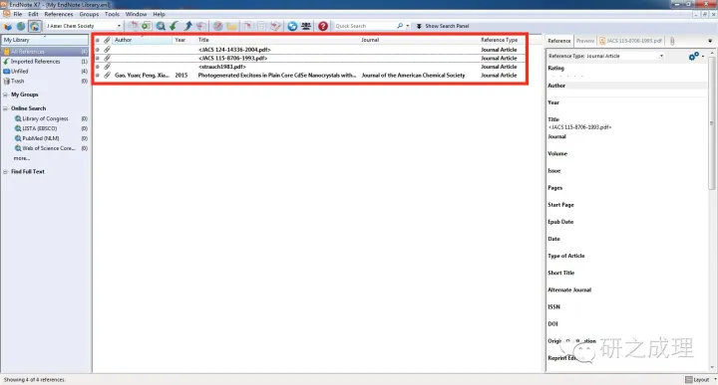Click in the Quick Search field
Image resolution: width=718 pixels, height=385 pixels.
click(x=365, y=26)
